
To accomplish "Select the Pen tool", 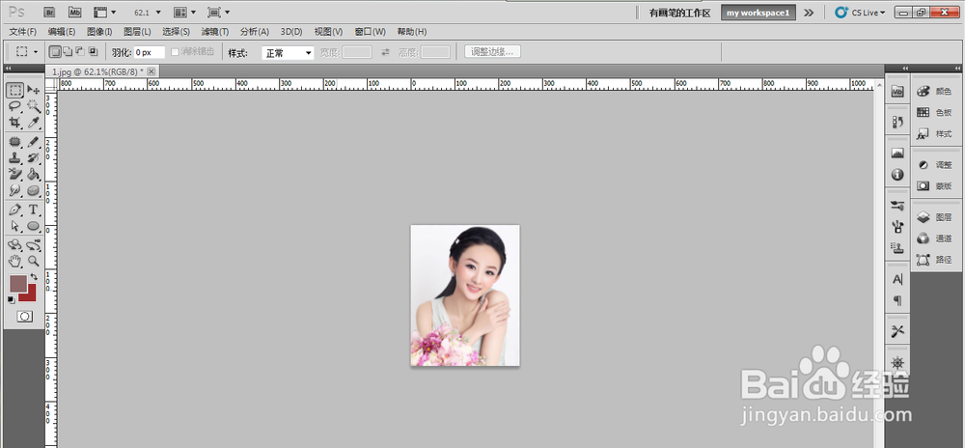I will [x=15, y=210].
